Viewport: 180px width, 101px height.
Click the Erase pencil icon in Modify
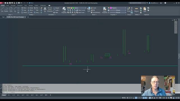[41, 8]
